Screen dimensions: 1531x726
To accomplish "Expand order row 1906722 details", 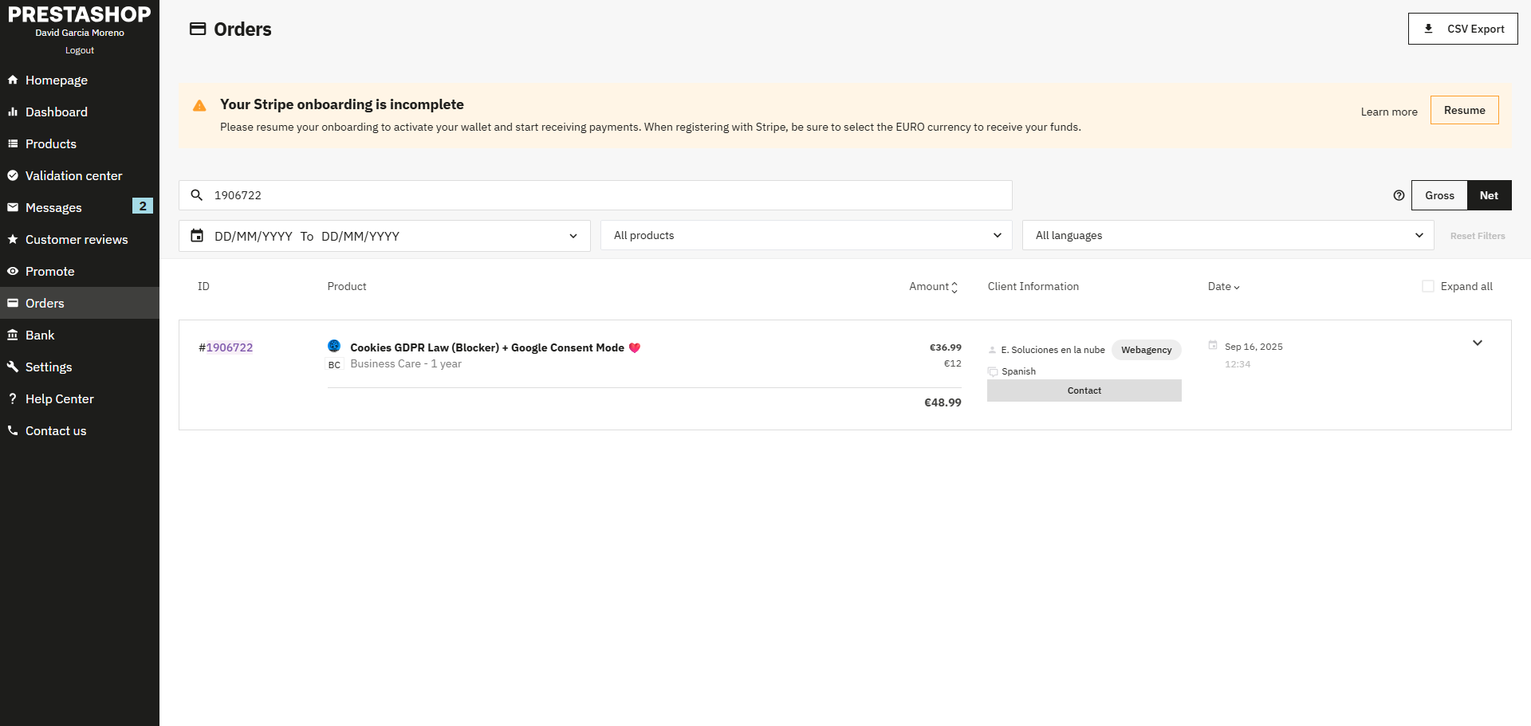I will pyautogui.click(x=1477, y=343).
